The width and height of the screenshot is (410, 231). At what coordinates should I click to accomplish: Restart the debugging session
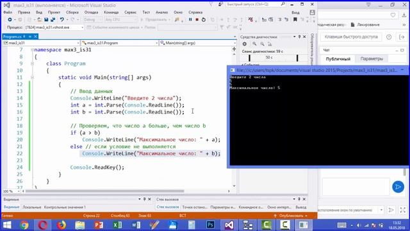(x=204, y=20)
